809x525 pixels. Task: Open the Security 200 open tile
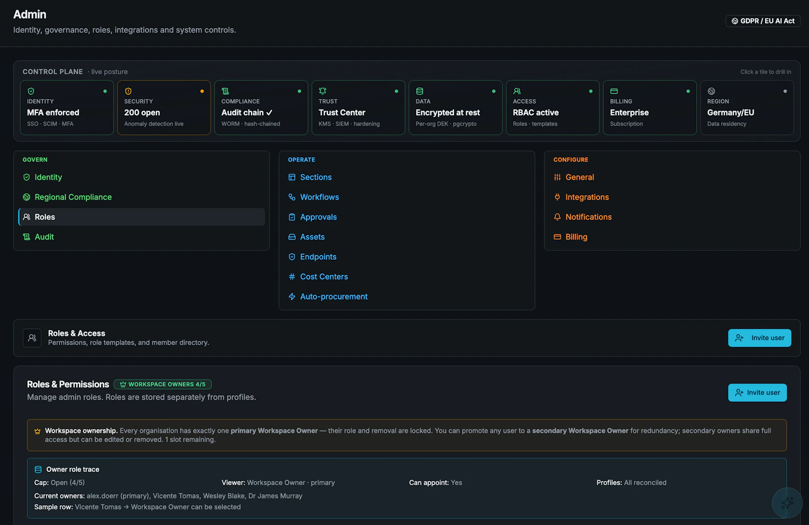[x=164, y=108]
